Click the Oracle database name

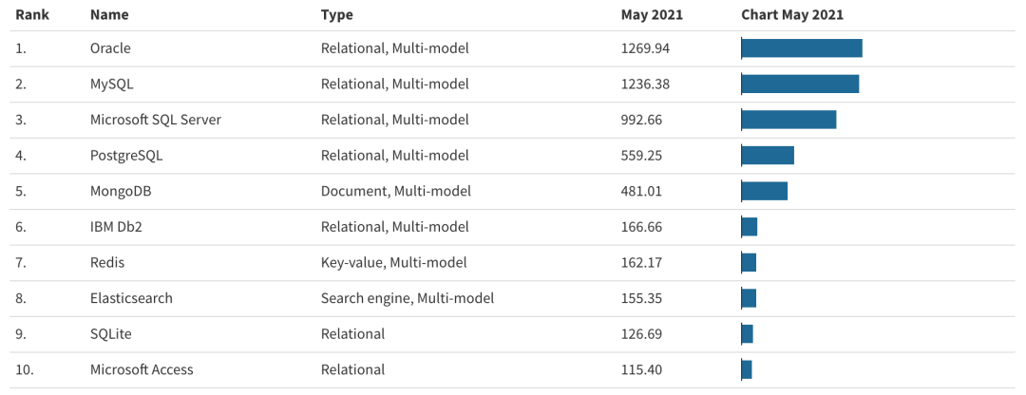pyautogui.click(x=110, y=47)
